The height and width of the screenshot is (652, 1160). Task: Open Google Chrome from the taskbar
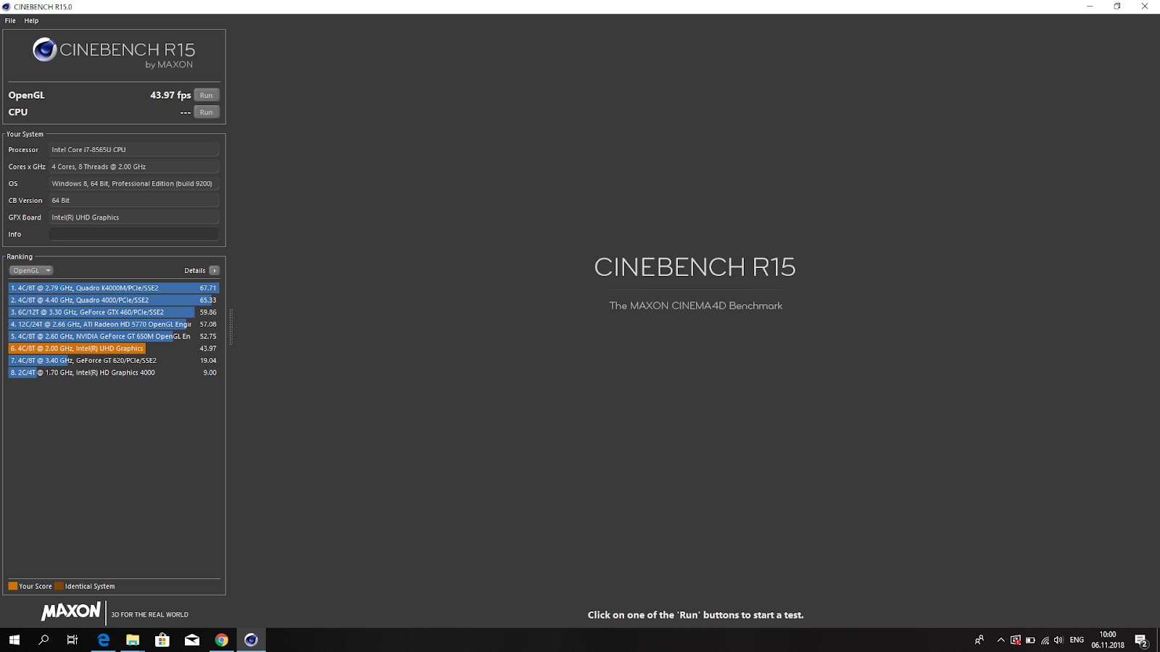[222, 640]
